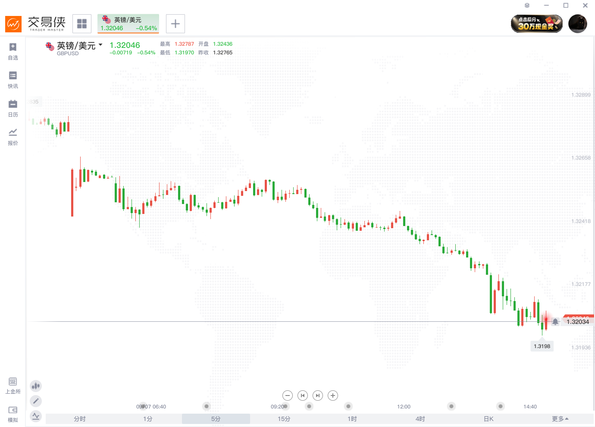Select the pencil drawing tool
Viewport: 595px width, 427px height.
pyautogui.click(x=36, y=401)
